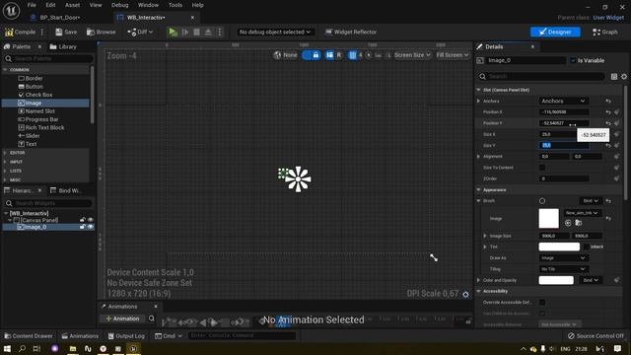The height and width of the screenshot is (355, 631).
Task: Open details panel settings gear
Action: pos(624,77)
